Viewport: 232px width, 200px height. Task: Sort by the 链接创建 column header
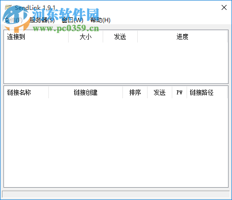click(86, 92)
